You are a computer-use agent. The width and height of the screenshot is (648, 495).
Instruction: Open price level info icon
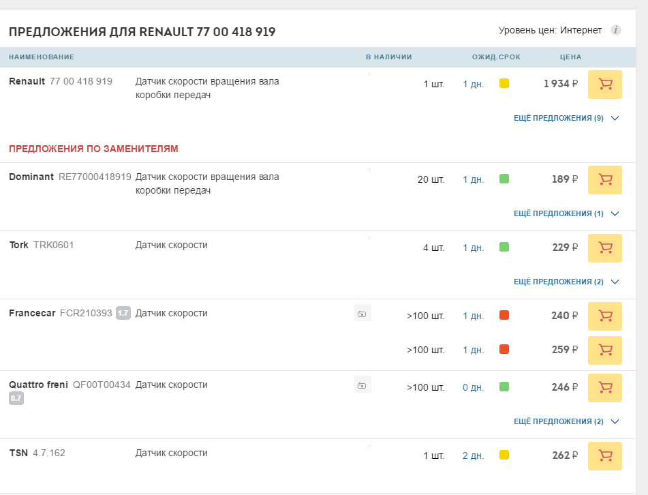(x=616, y=30)
